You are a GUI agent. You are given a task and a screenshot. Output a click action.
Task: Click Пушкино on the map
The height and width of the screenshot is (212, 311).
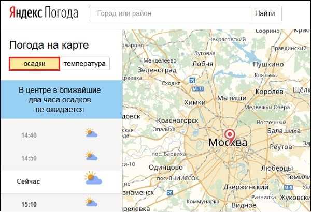[268, 64]
